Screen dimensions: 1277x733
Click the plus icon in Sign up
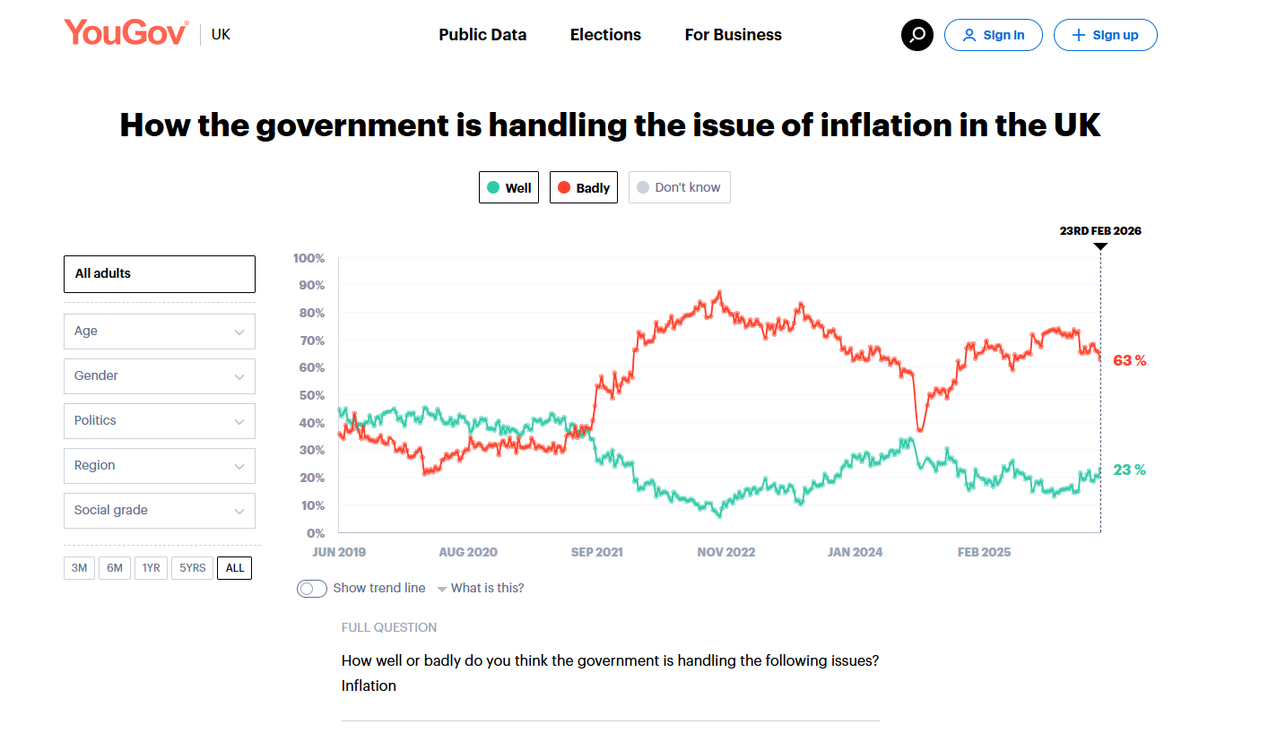1078,35
